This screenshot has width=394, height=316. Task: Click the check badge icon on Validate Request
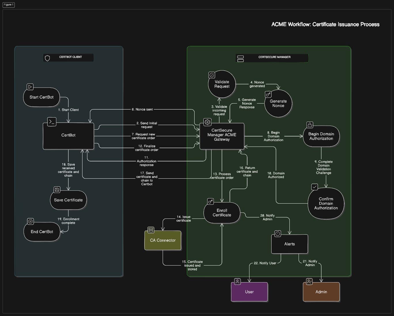click(x=212, y=75)
